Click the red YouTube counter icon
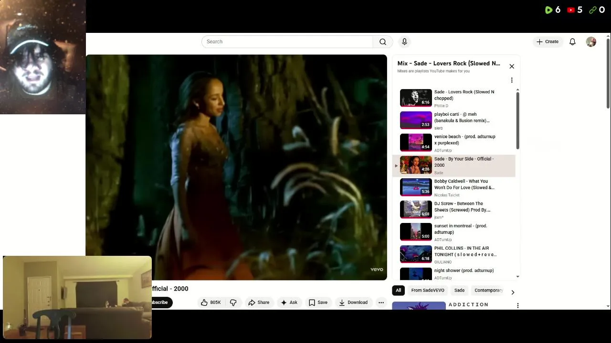This screenshot has width=611, height=343. click(x=571, y=10)
